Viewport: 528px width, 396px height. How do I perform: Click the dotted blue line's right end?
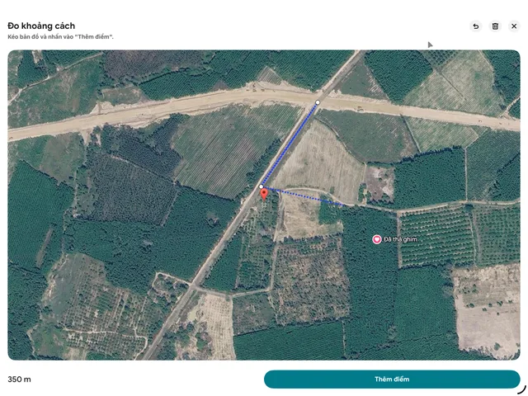coord(342,205)
